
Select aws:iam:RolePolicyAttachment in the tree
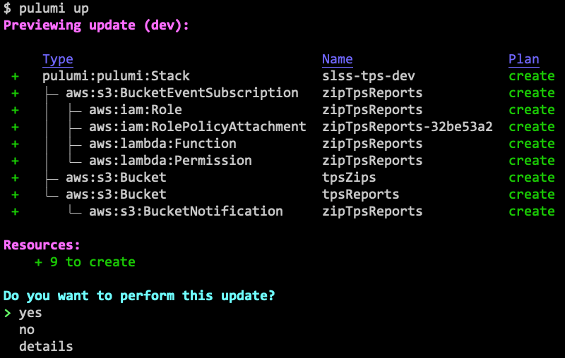[x=198, y=127]
